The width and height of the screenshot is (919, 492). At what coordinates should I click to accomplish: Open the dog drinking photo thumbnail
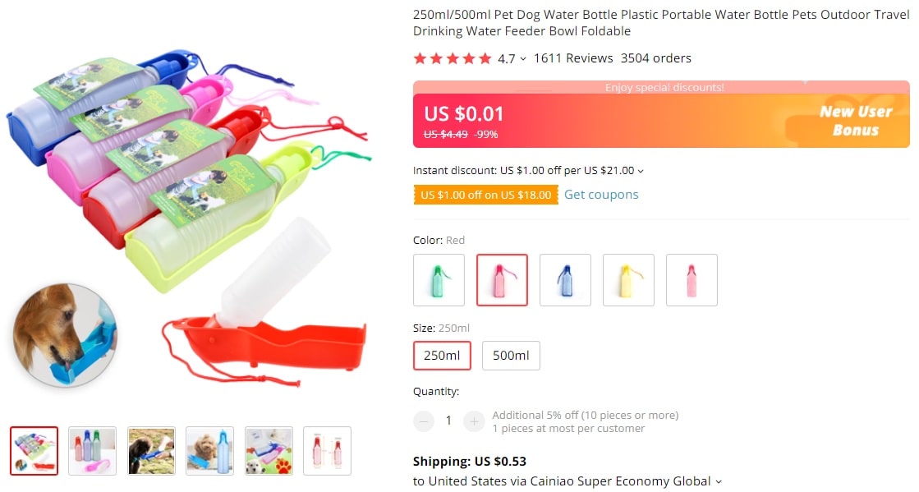(x=151, y=450)
